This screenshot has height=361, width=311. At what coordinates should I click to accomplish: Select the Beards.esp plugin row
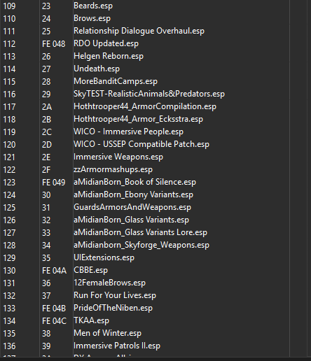pyautogui.click(x=93, y=6)
